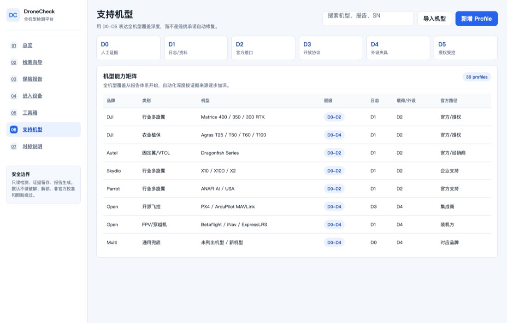The image size is (507, 323).
Task: Click PX4 / ArduPilot MAVLink model cell
Action: click(228, 207)
